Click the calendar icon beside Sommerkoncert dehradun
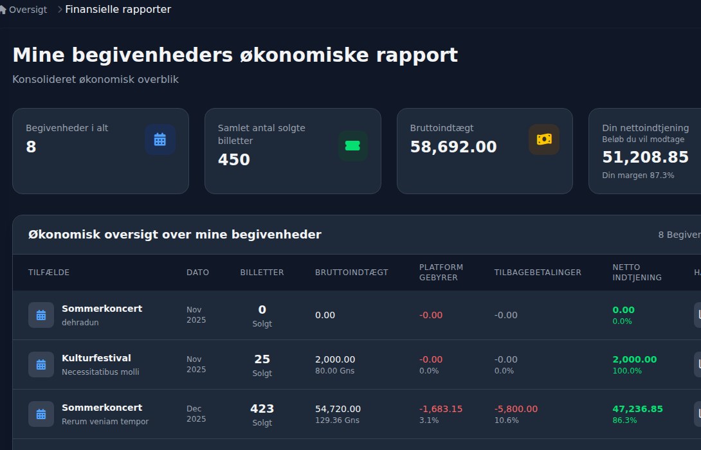The height and width of the screenshot is (450, 701). click(41, 315)
